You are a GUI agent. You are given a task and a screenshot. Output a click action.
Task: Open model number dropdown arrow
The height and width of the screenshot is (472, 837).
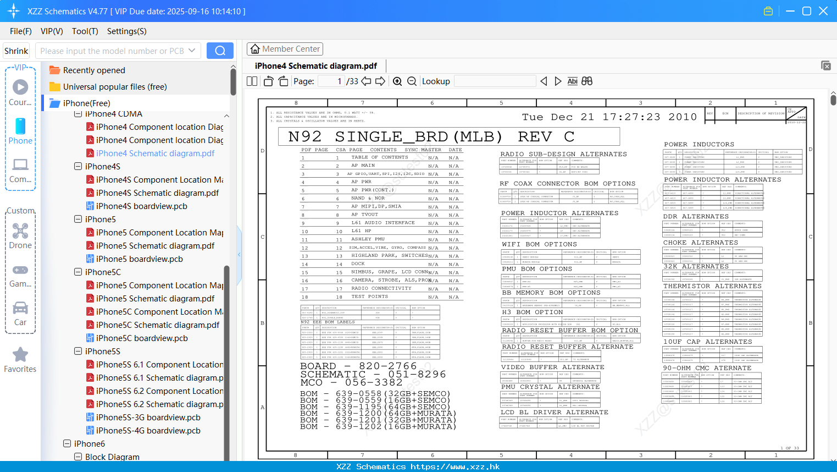[x=192, y=51]
